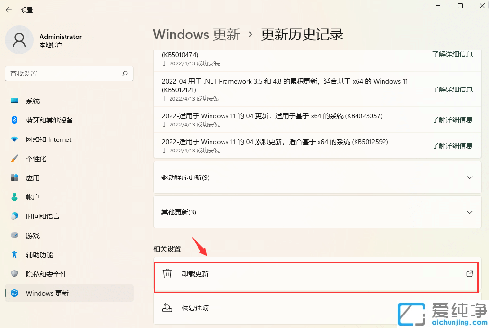This screenshot has height=328, width=489.
Task: Click the uninstall updates trash icon
Action: tap(167, 274)
